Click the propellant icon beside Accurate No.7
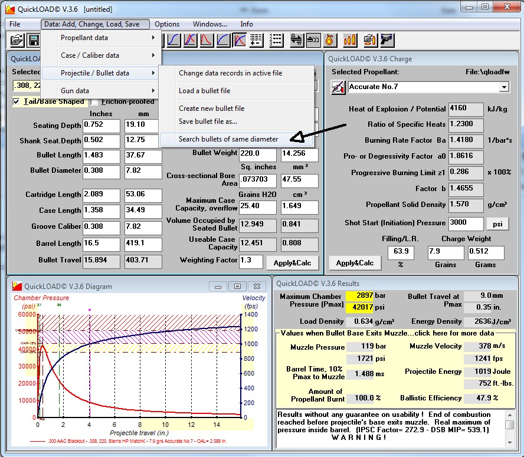 click(338, 87)
